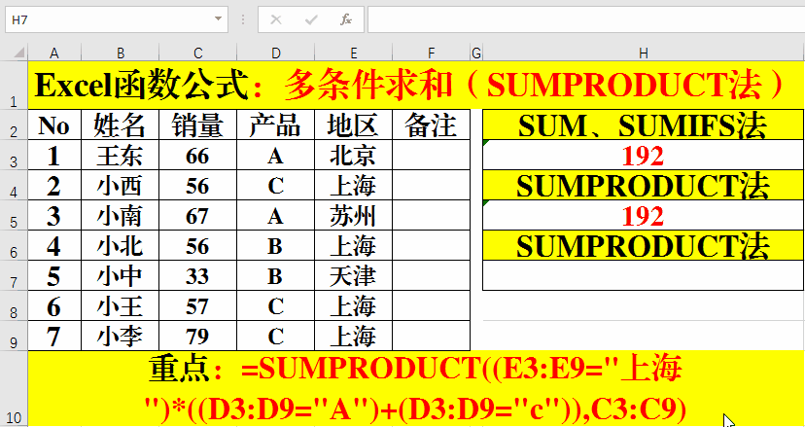Click the No. cell '7'
This screenshot has width=805, height=427.
click(x=54, y=336)
